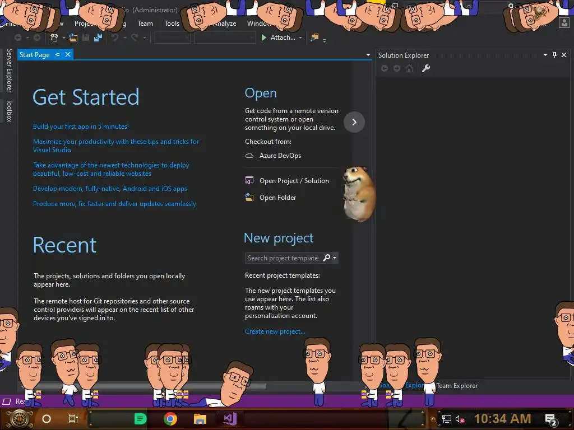Screen dimensions: 574x430
Task: Open Chrome from the taskbar
Action: pyautogui.click(x=170, y=419)
